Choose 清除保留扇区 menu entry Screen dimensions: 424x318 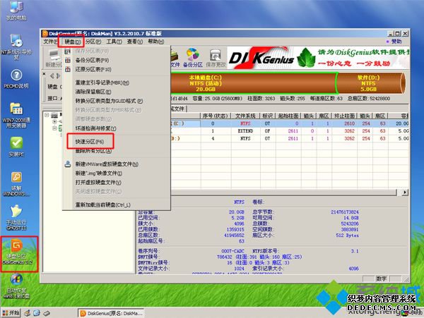coord(117,92)
